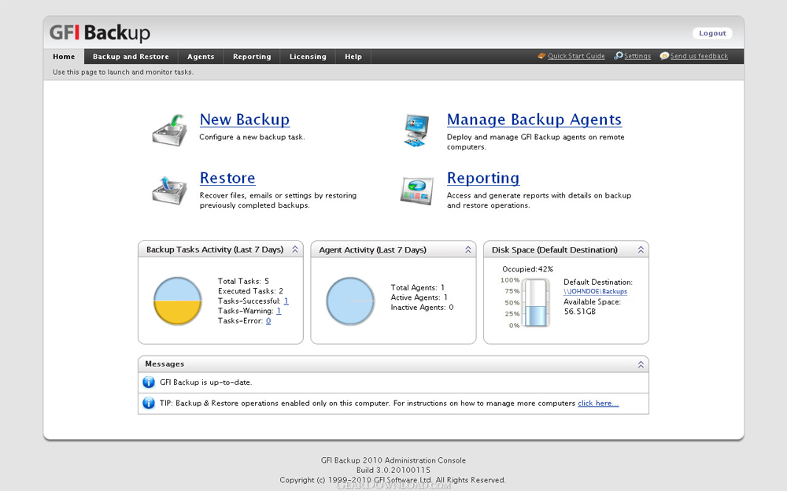Go to the Agents tab
The image size is (787, 491).
pyautogui.click(x=201, y=57)
